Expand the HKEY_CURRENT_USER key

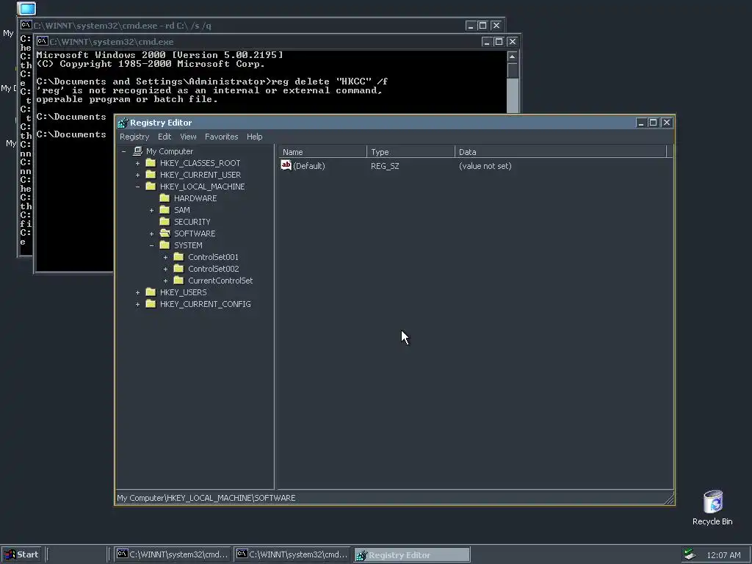coord(137,175)
